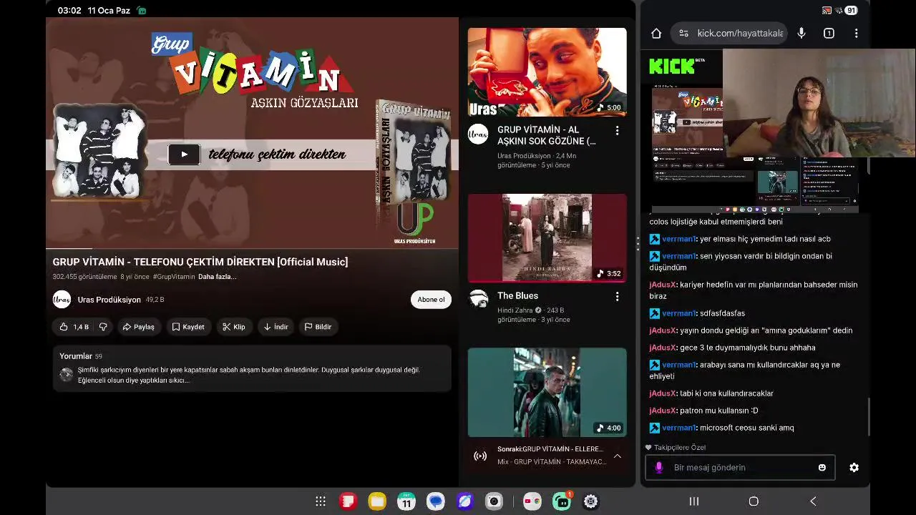This screenshot has height=515, width=916.
Task: Open the #GrupVitamin hashtag
Action: 174,277
